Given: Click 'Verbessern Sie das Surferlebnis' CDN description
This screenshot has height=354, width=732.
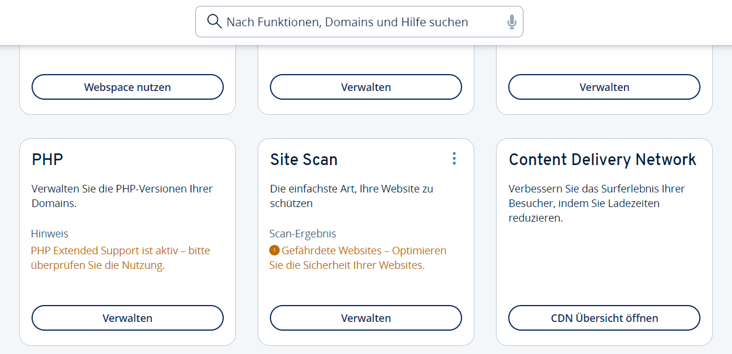Looking at the screenshot, I should pos(596,204).
